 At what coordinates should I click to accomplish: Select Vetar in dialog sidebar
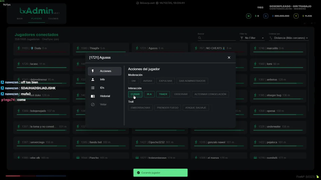pos(105,104)
